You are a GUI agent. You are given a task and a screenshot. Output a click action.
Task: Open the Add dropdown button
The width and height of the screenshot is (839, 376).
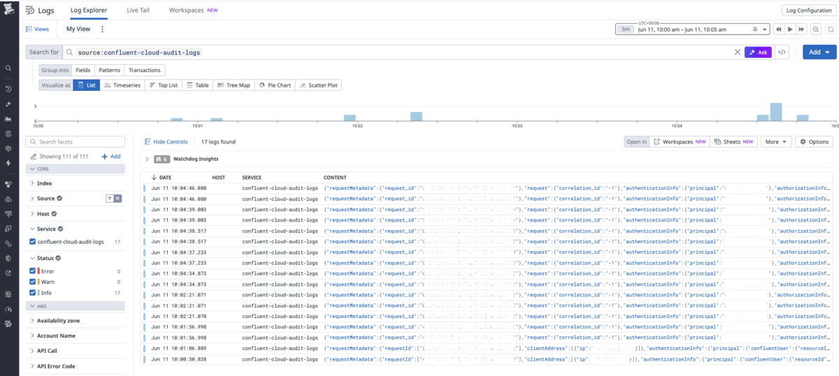pyautogui.click(x=819, y=52)
